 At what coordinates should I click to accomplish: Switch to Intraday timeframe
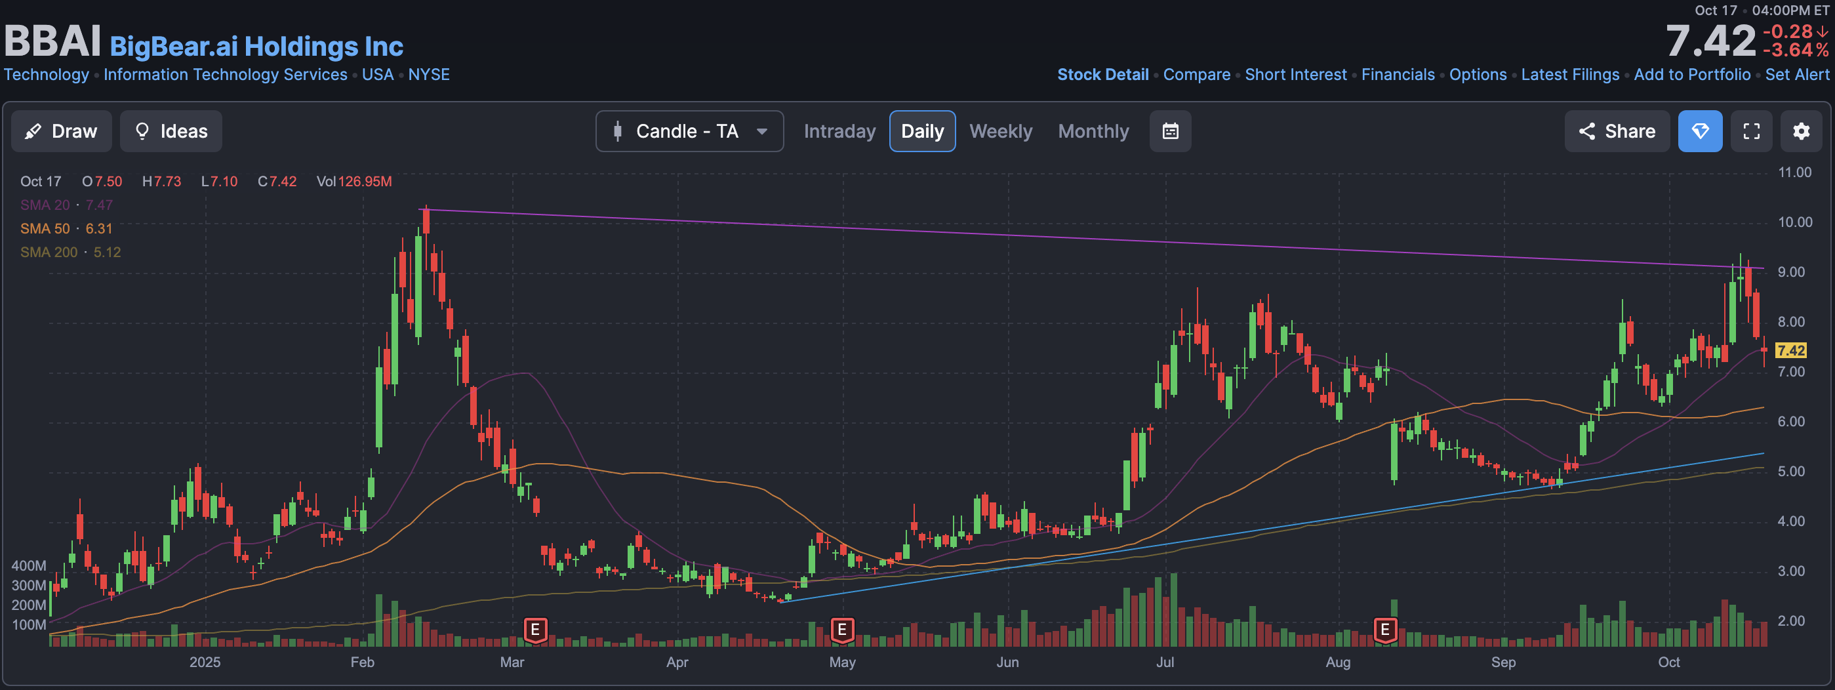tap(839, 131)
